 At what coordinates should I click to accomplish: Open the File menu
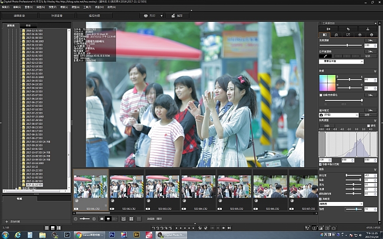[5, 7]
